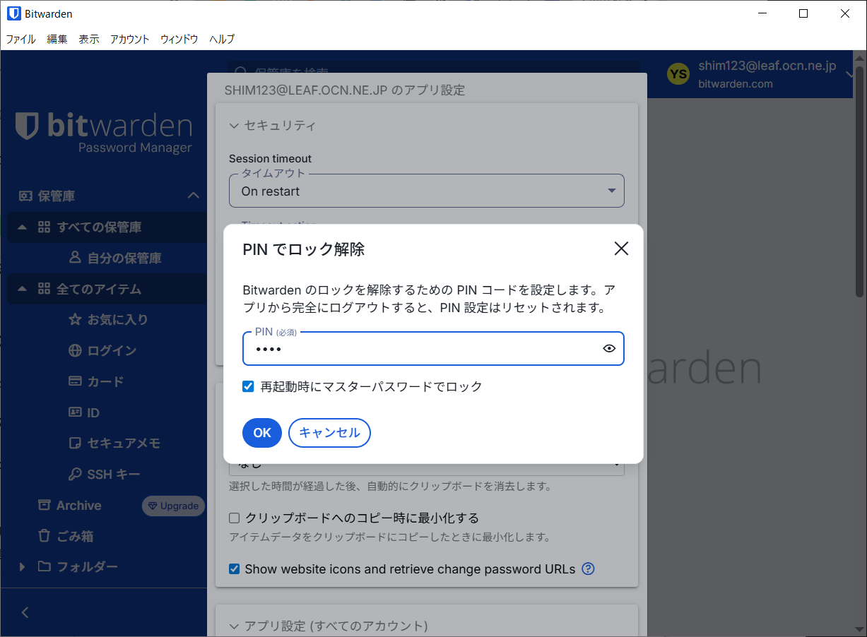Expand the アプリ設定 (すべてのアカウント) section
The width and height of the screenshot is (867, 637).
click(x=235, y=626)
